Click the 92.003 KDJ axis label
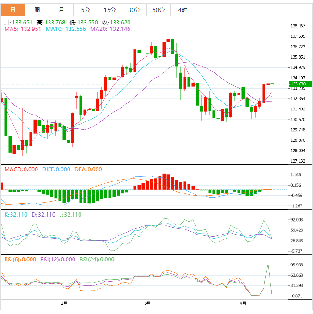The width and height of the screenshot is (313, 314). [x=297, y=220]
